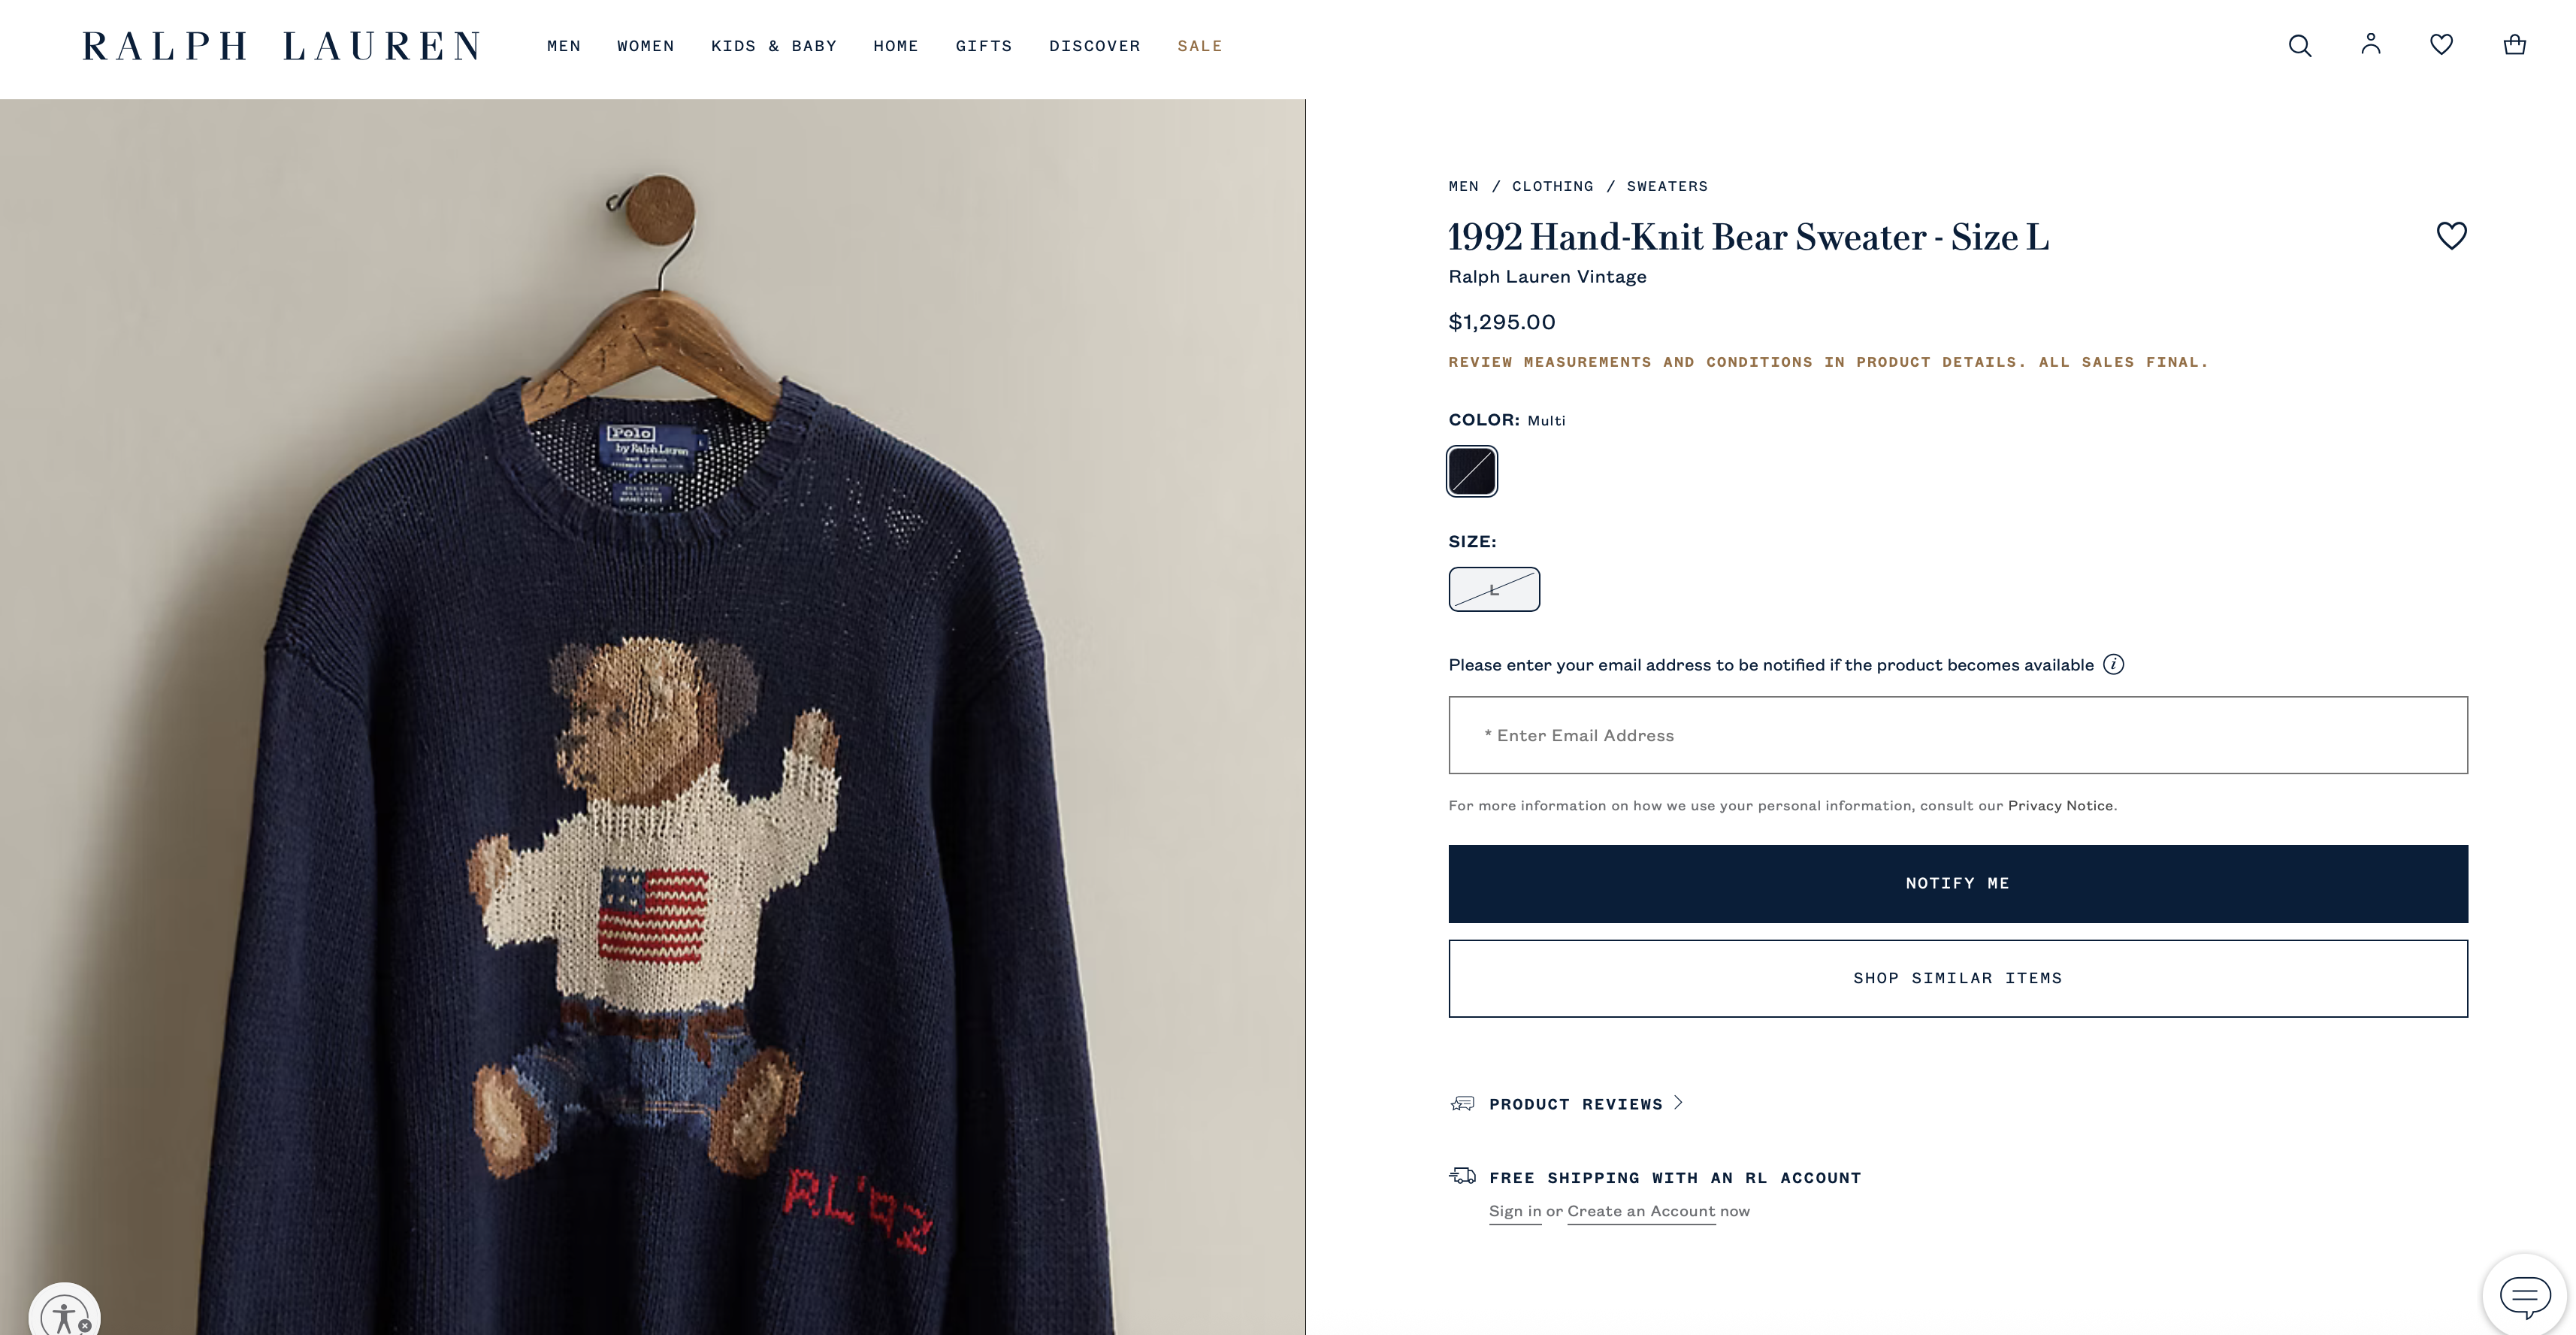This screenshot has width=2576, height=1335.
Task: Open the accessibility options icon
Action: (65, 1313)
